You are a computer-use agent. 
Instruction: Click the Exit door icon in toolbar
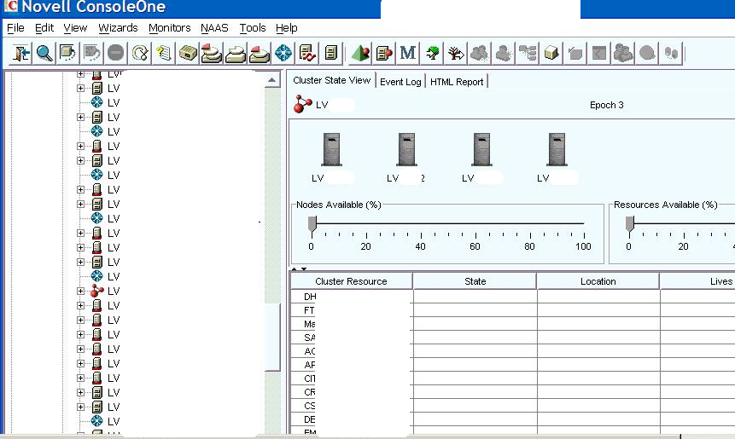pyautogui.click(x=21, y=53)
